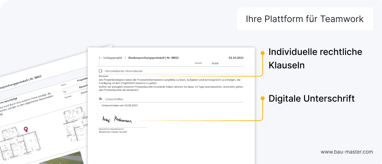This screenshot has height=164, width=382.
Task: Click the Abschließende Informationen section heading
Action: coord(123,71)
